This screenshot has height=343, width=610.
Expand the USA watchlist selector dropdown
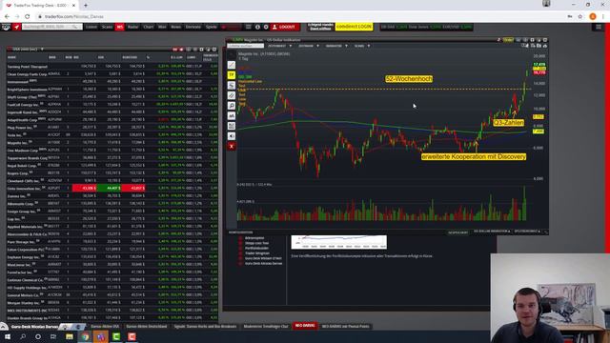coord(42,50)
